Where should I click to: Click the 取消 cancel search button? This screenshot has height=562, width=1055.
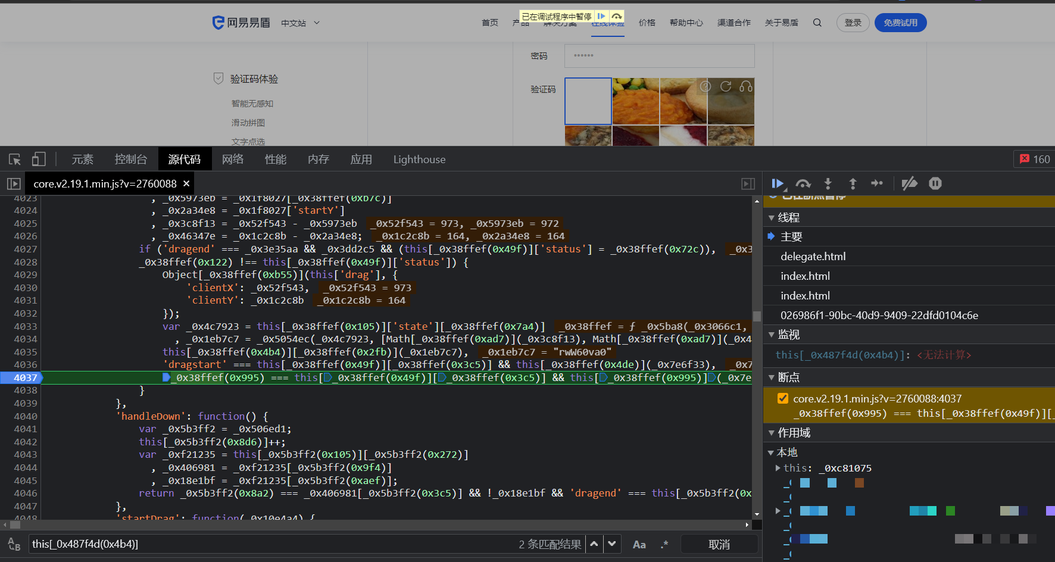click(x=719, y=544)
